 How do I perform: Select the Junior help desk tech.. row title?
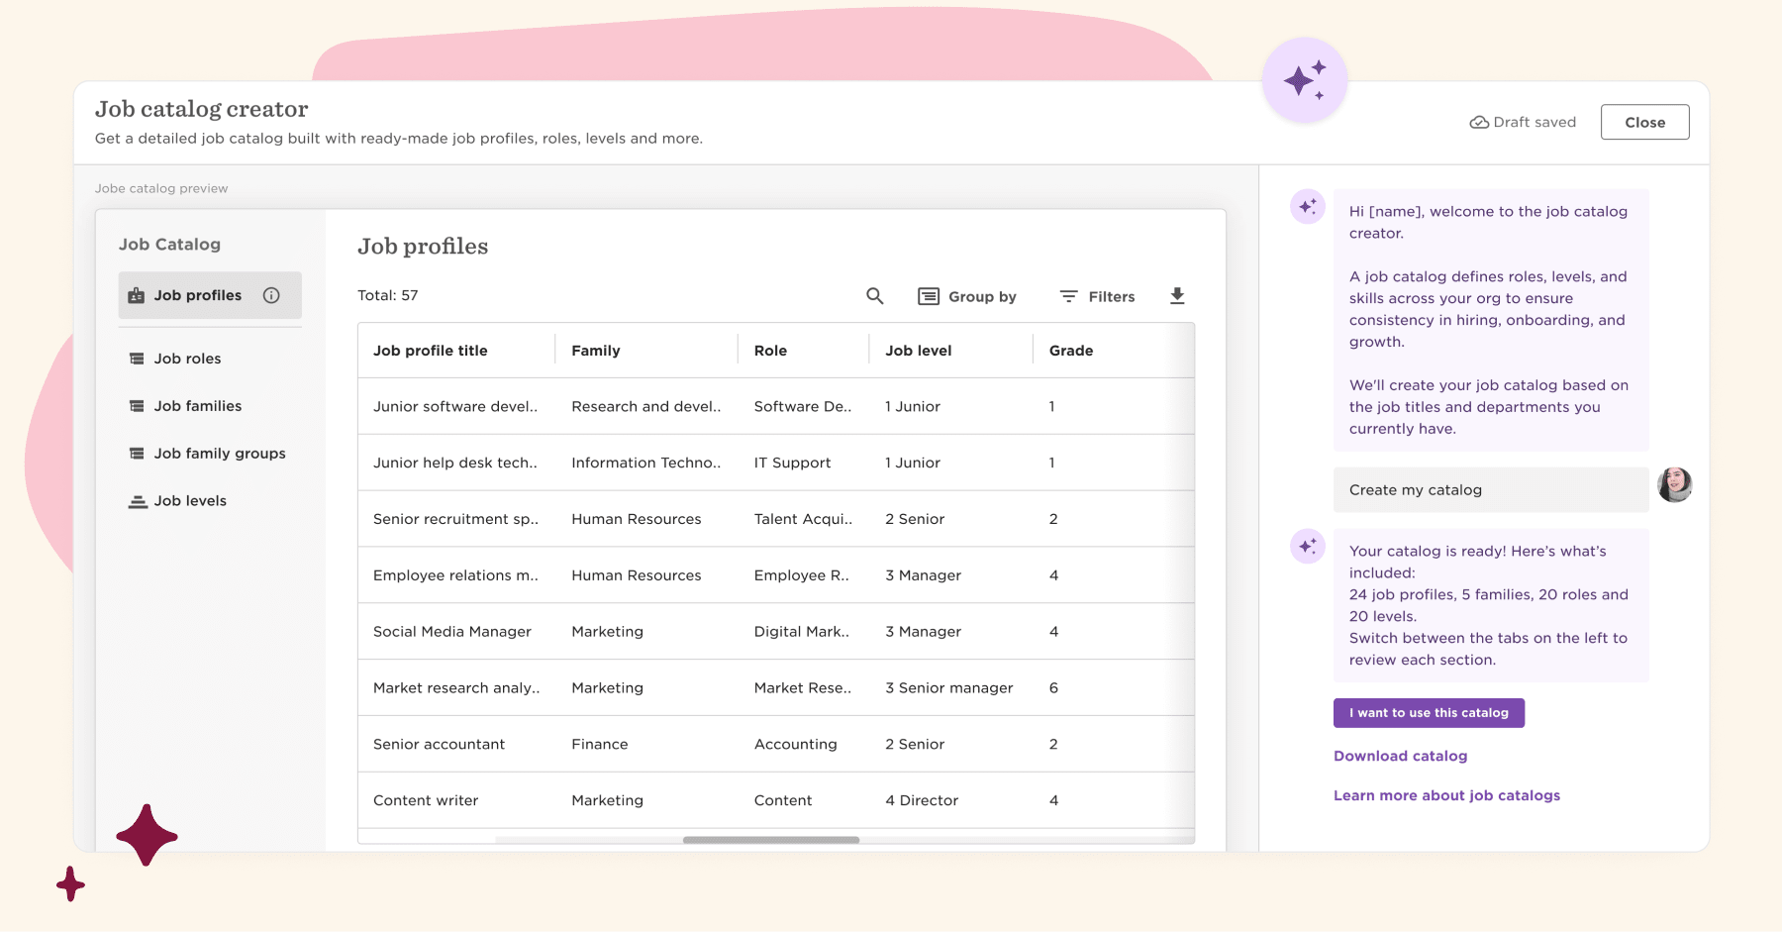click(x=455, y=464)
